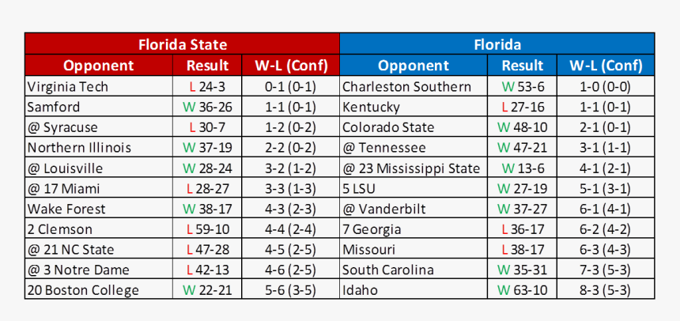
Task: Click the blue Florida header cell
Action: 497,43
